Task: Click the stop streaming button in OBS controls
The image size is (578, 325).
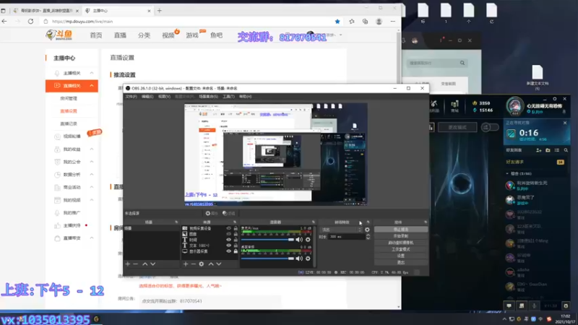Action: (x=401, y=229)
